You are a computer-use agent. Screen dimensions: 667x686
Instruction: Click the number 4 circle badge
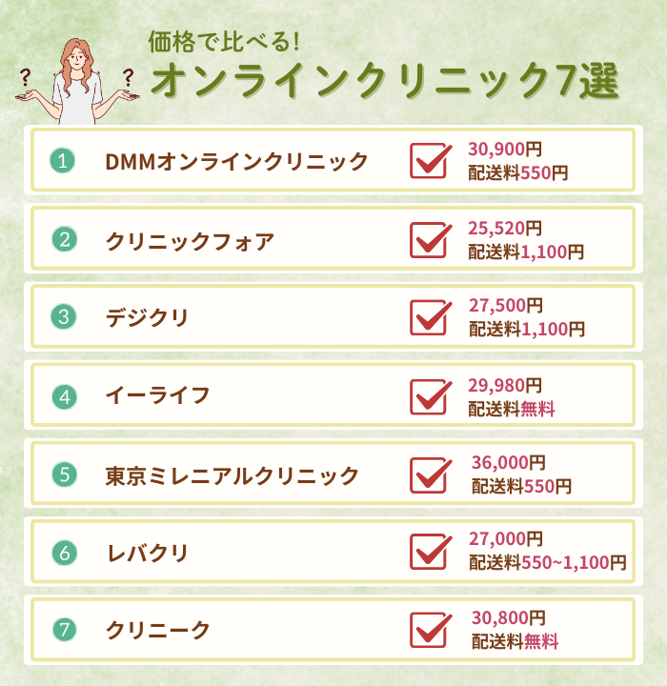click(63, 395)
